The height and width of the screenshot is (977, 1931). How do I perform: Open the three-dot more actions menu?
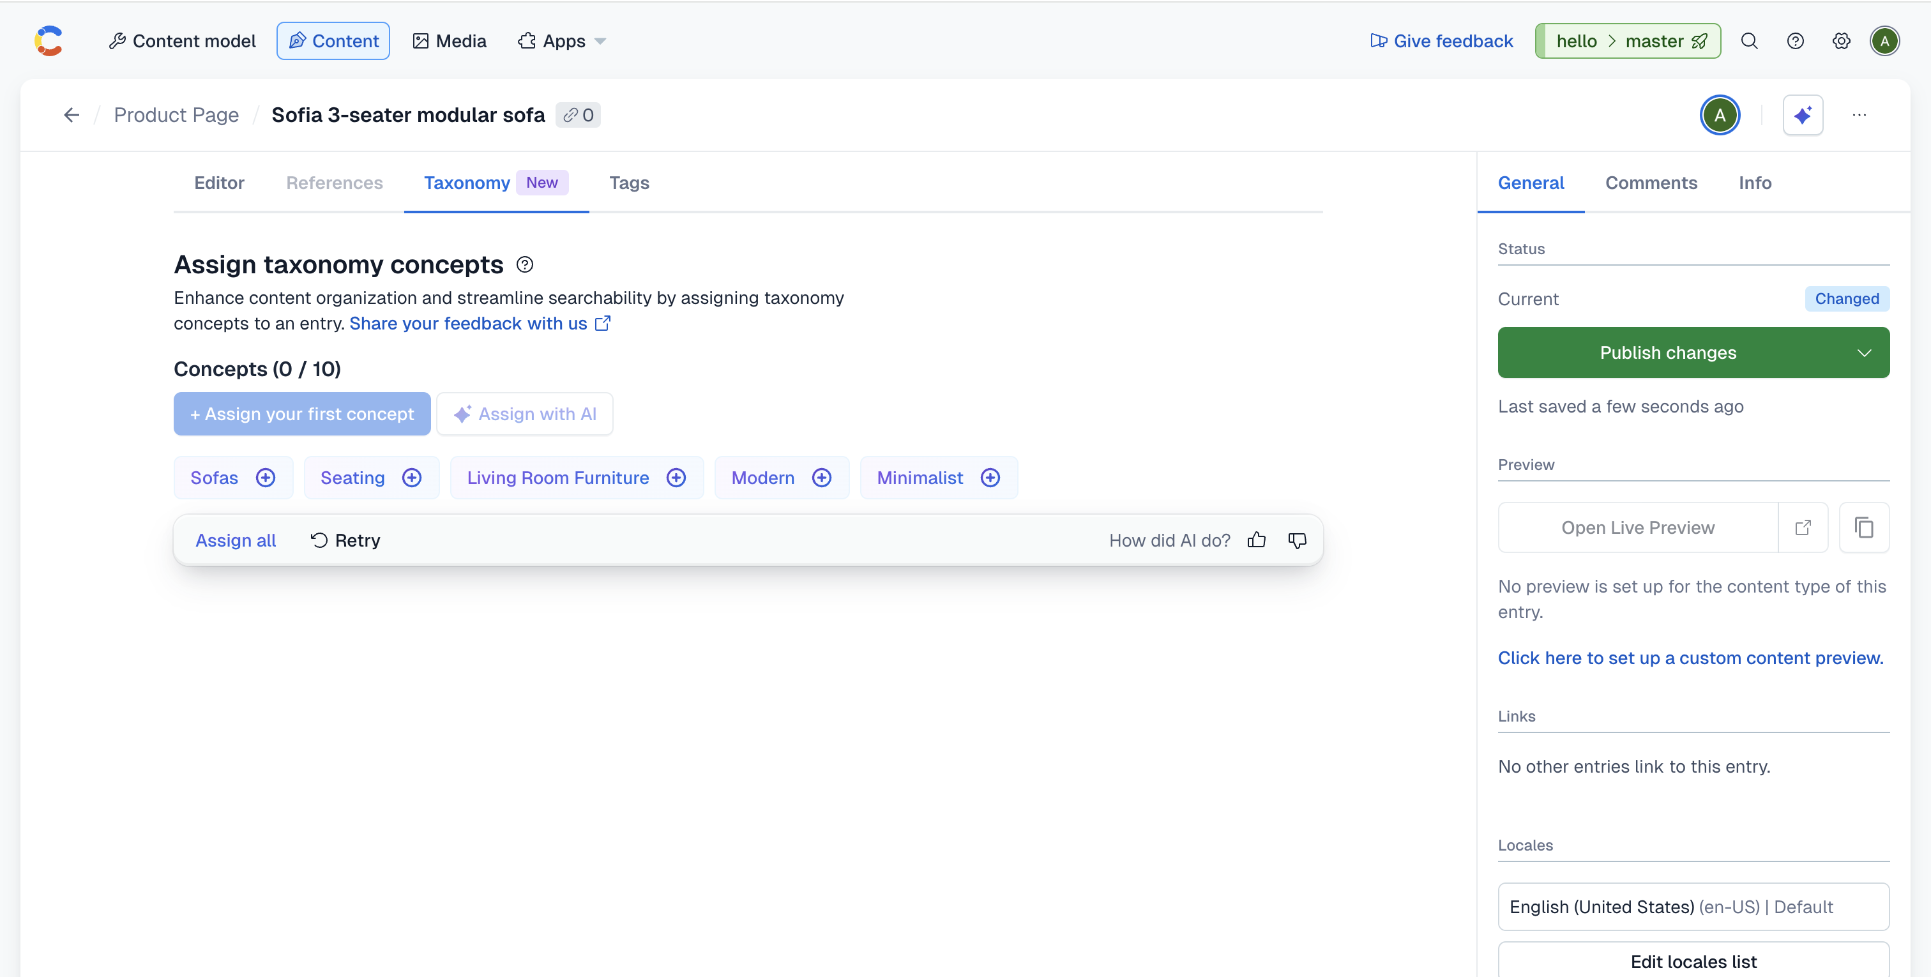click(1859, 115)
